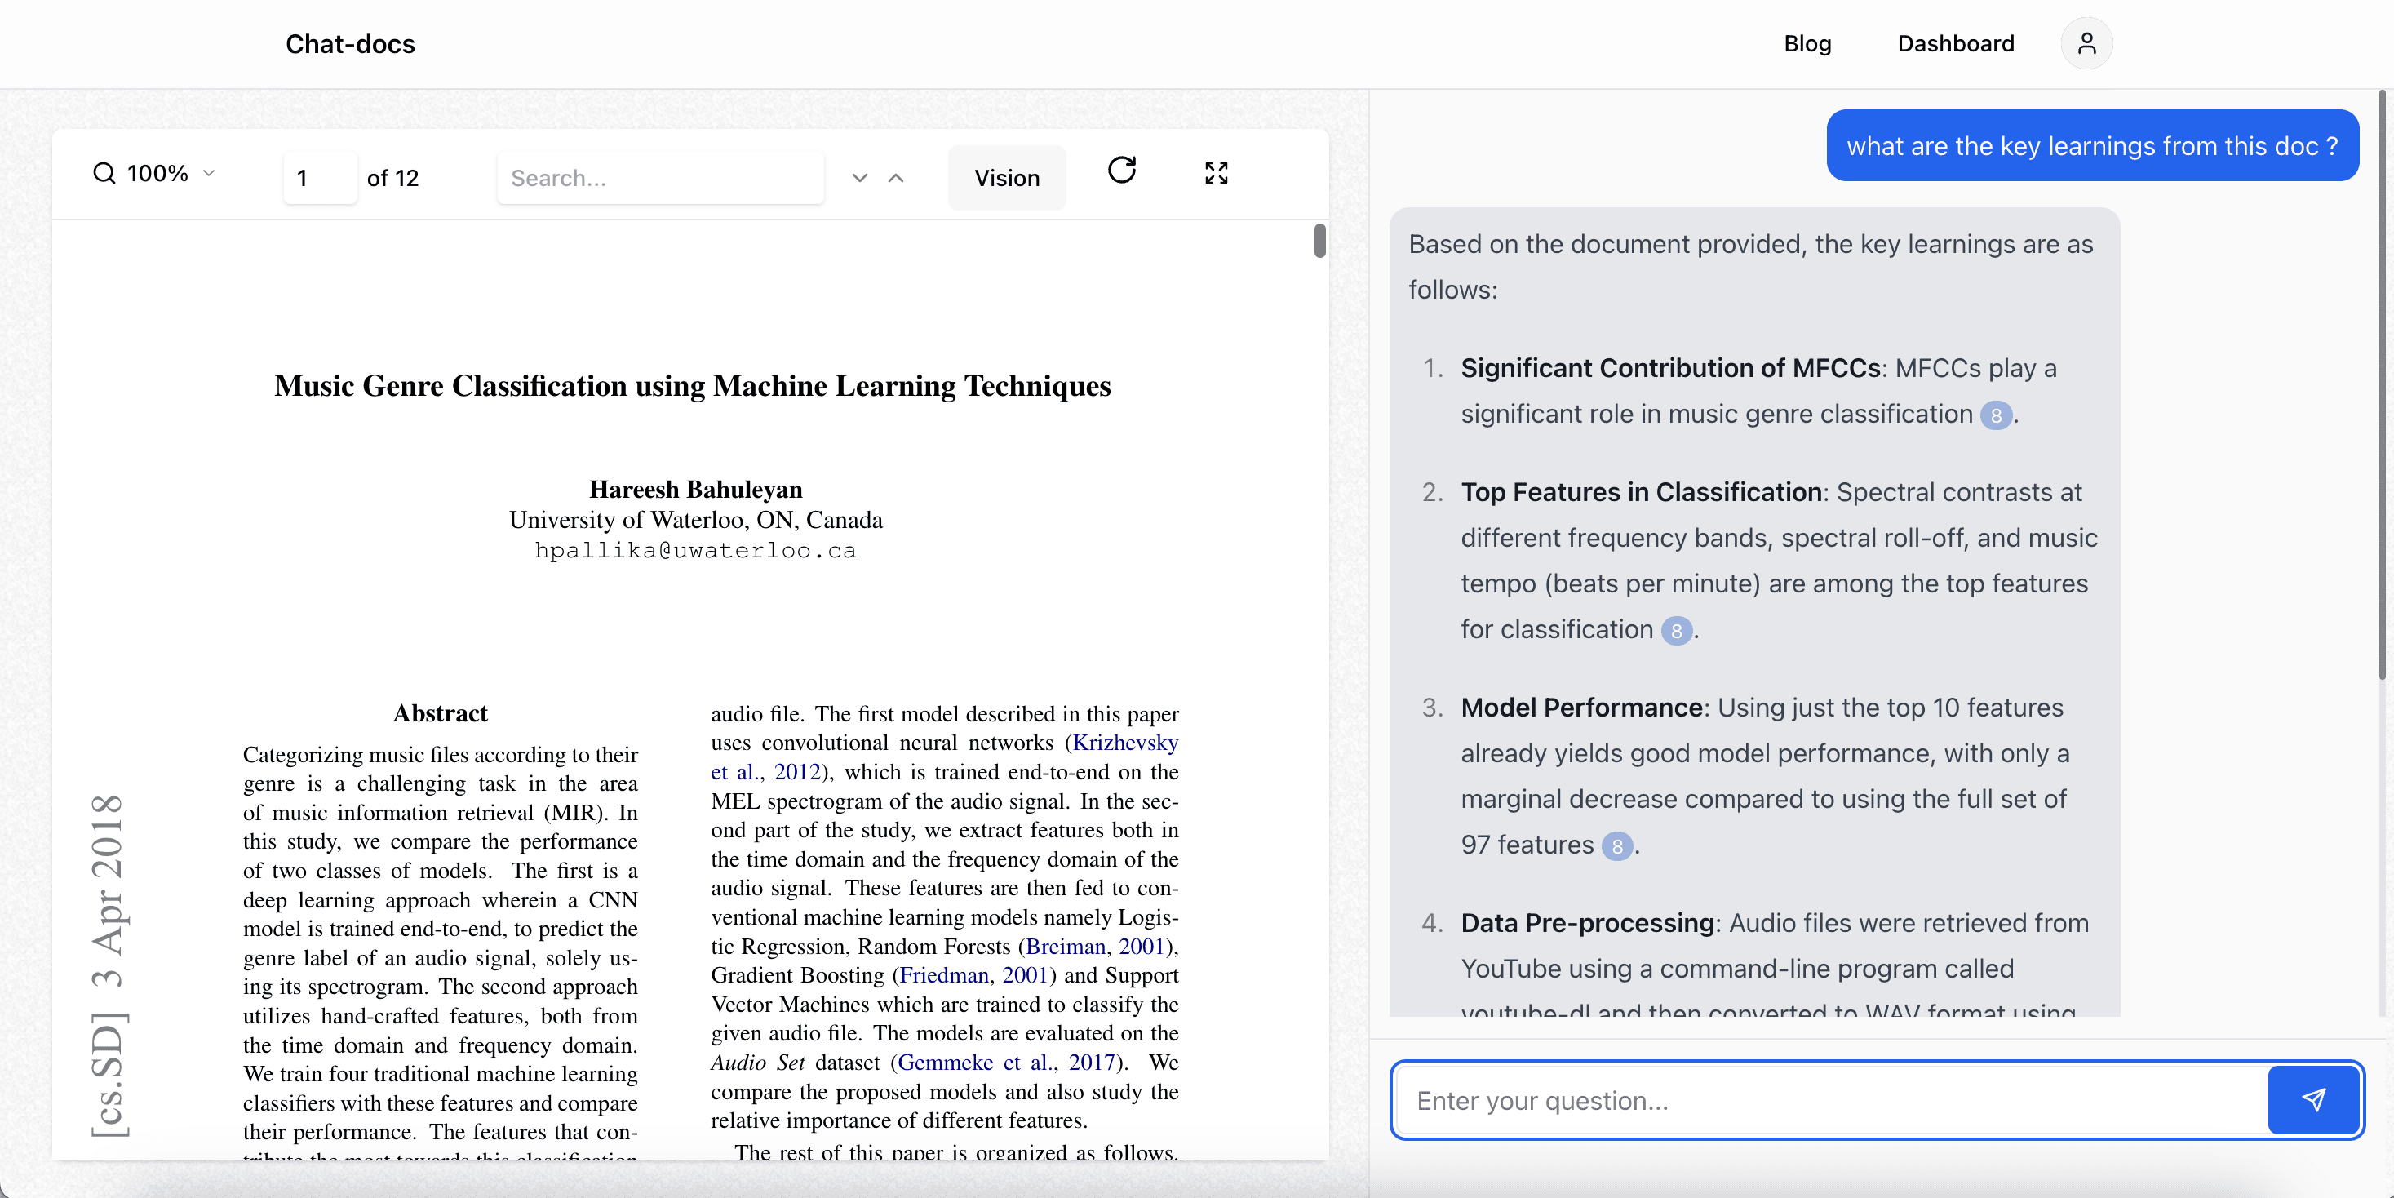This screenshot has width=2394, height=1198.
Task: Click 'Data Pre-processing' heading in the answer
Action: [x=1587, y=923]
